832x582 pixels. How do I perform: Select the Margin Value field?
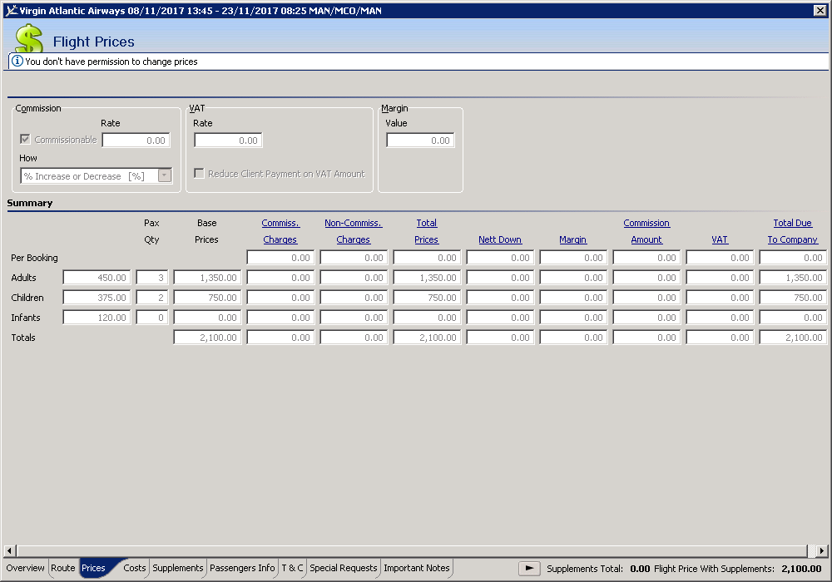point(420,141)
